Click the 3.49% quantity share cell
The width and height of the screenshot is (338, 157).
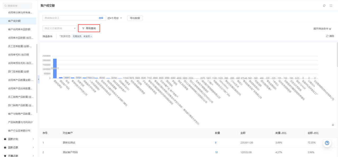pos(279,143)
